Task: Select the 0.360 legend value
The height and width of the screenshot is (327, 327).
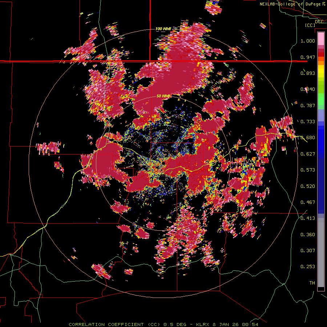Action: pyautogui.click(x=308, y=235)
